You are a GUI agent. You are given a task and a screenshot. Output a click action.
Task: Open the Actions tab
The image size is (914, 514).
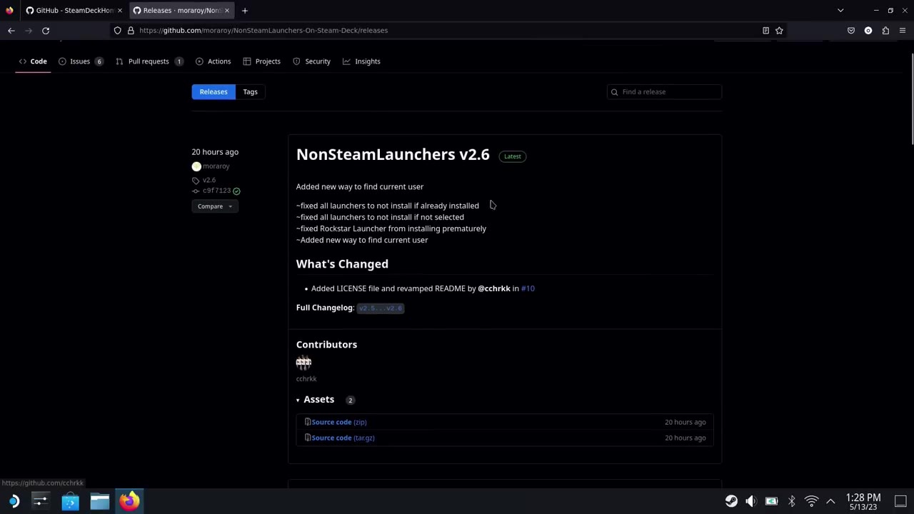(213, 61)
